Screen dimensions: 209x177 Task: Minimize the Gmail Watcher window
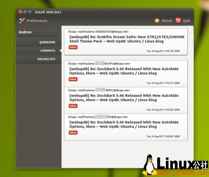click(25, 12)
